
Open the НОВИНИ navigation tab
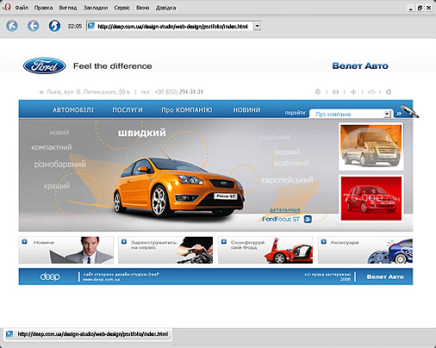(246, 110)
